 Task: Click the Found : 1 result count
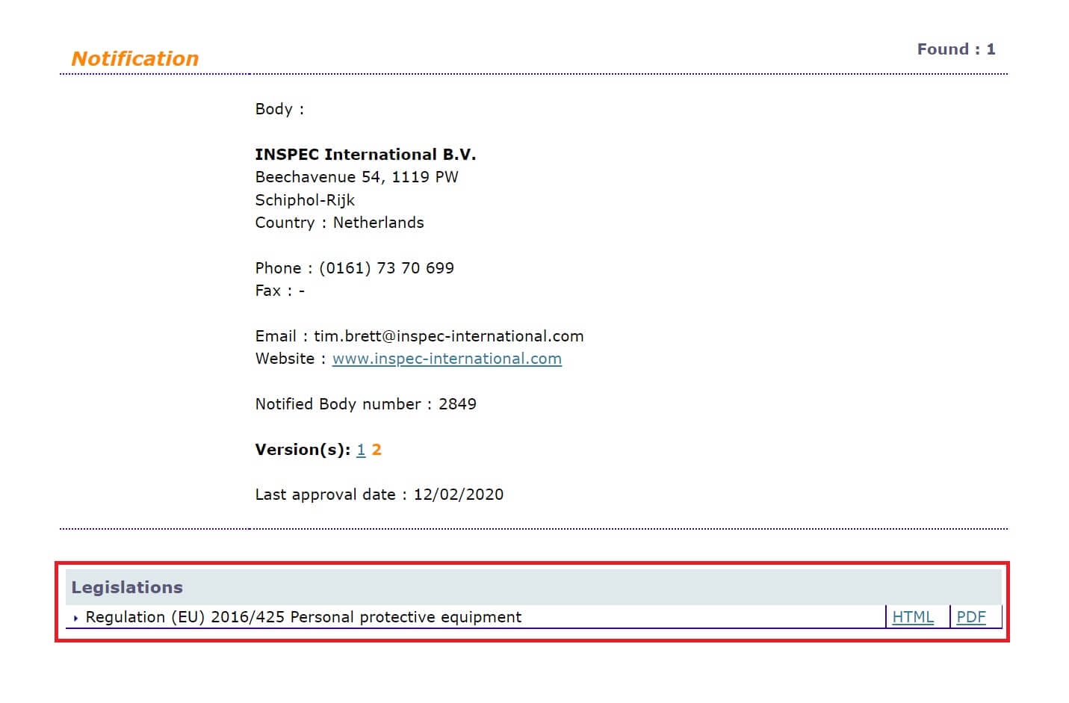(956, 49)
